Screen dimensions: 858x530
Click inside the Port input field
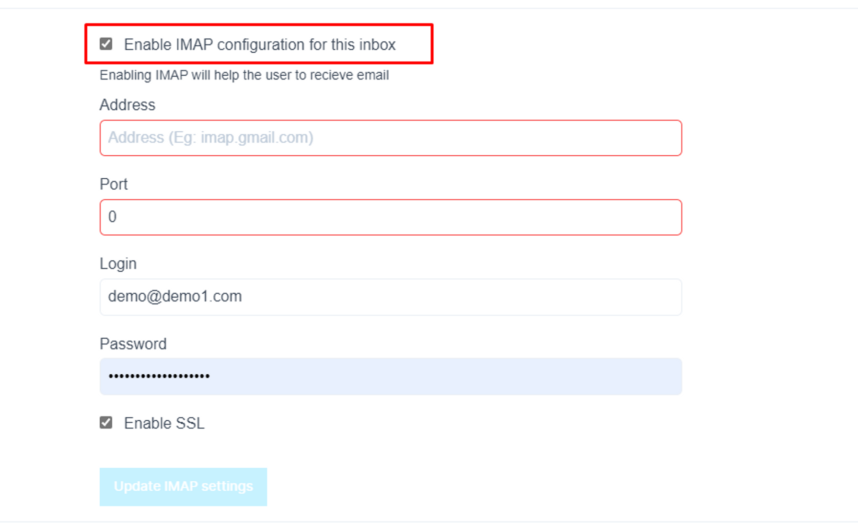(x=391, y=217)
